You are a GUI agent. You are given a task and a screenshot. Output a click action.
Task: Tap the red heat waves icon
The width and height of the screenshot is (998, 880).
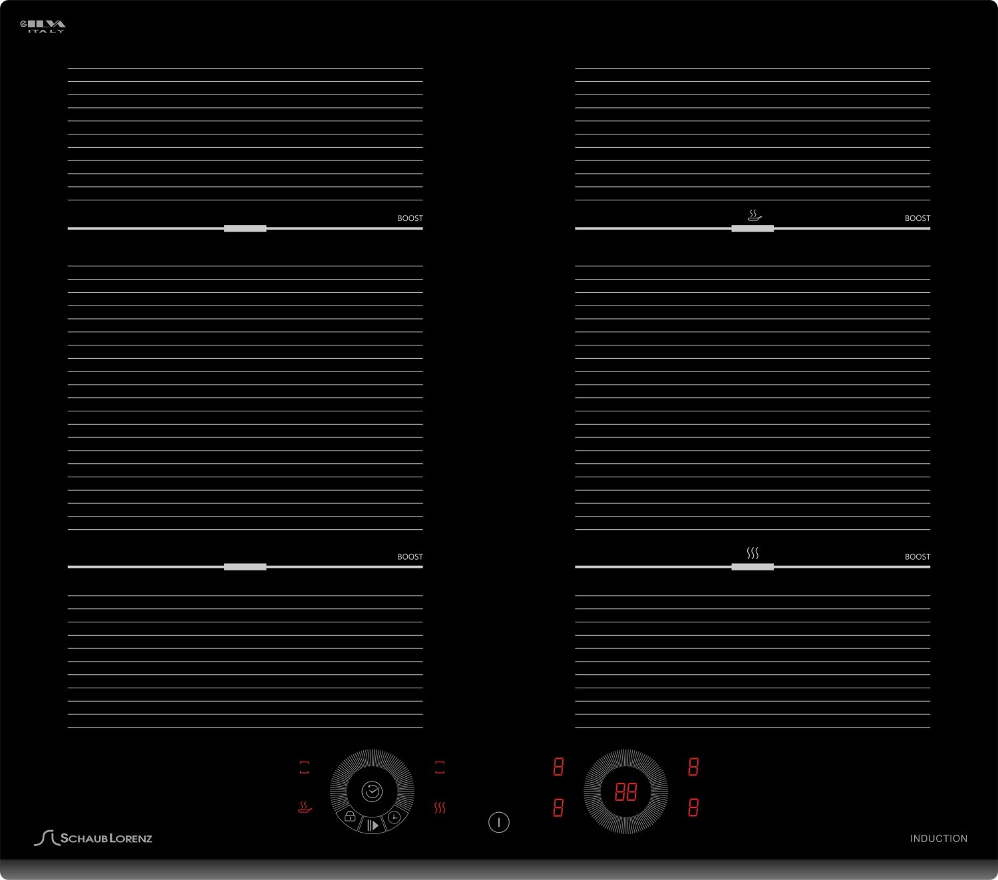tap(440, 807)
